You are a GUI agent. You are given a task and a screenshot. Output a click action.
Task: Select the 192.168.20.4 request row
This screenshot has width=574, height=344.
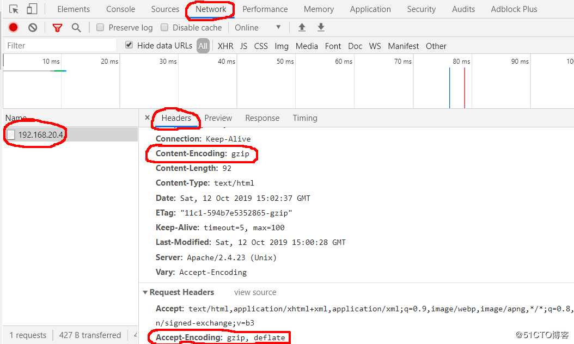(x=71, y=134)
